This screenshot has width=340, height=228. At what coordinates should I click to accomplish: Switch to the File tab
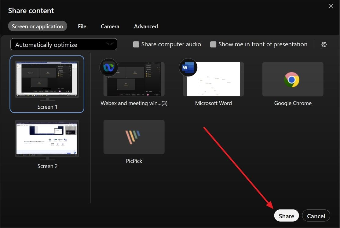click(82, 26)
